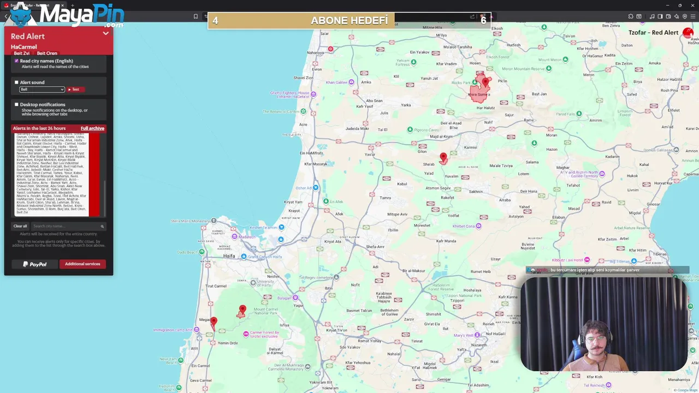Open browser extensions puzzle icon
The width and height of the screenshot is (699, 393).
(x=630, y=16)
